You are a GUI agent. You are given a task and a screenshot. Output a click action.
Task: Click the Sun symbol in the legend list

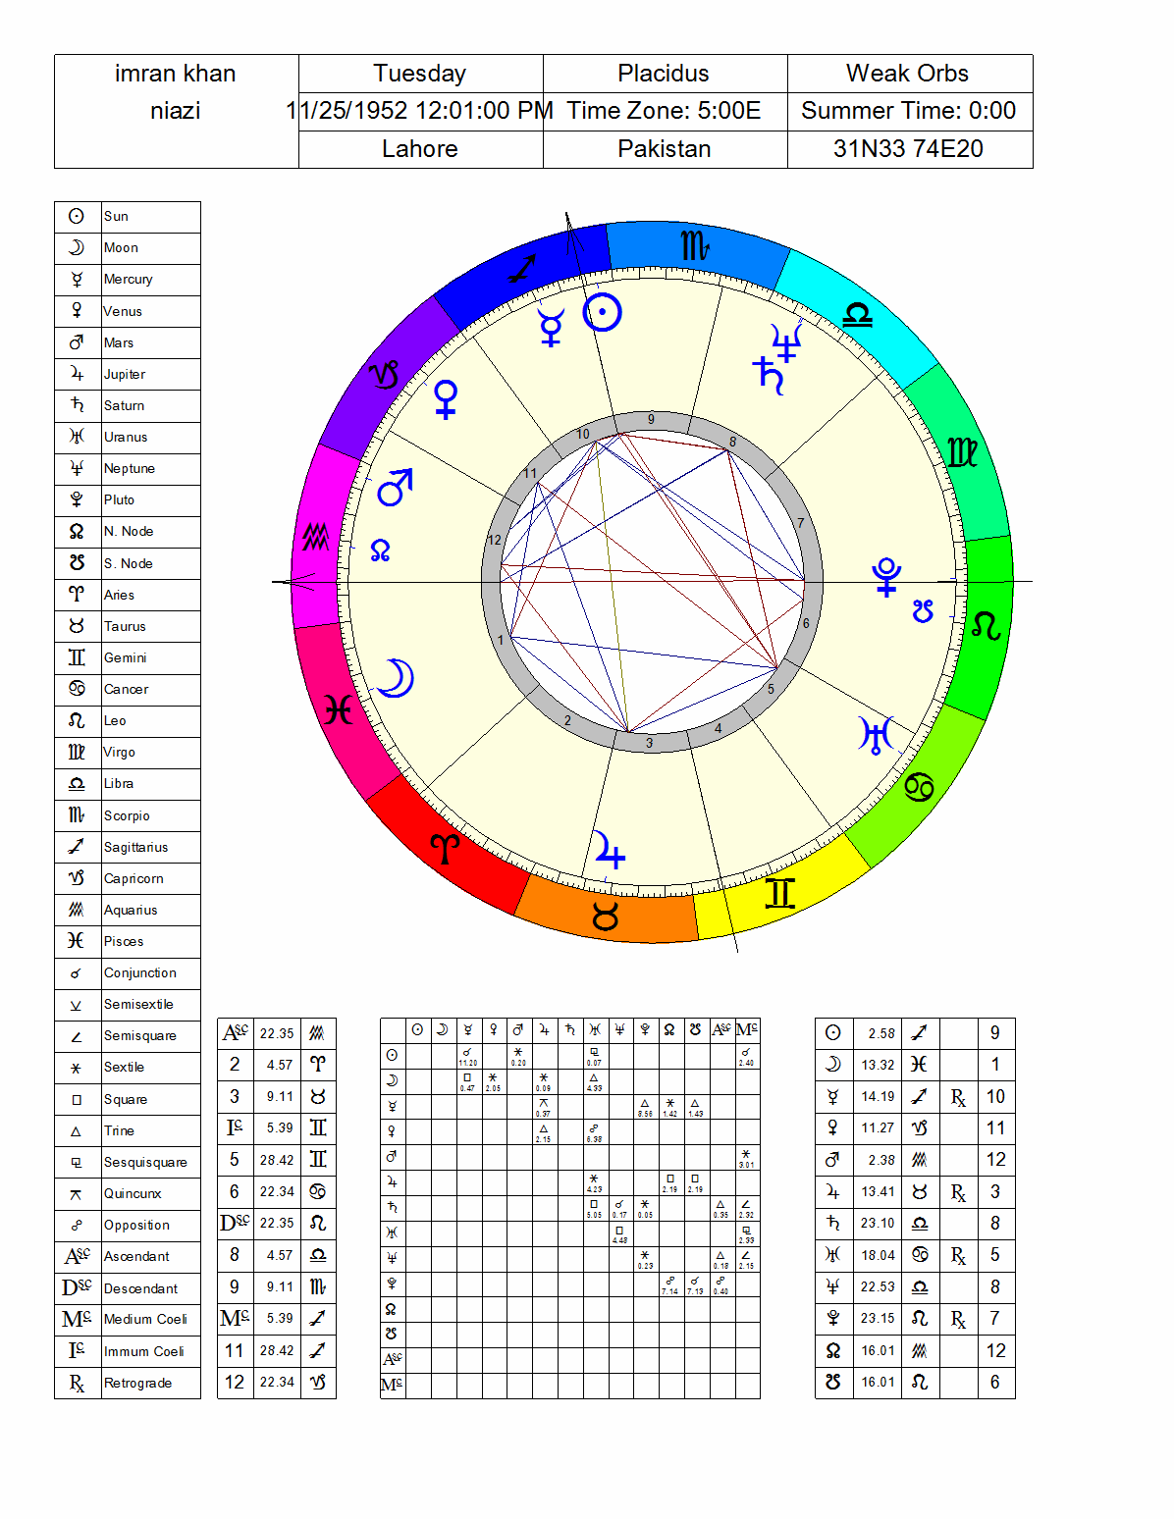click(x=77, y=216)
